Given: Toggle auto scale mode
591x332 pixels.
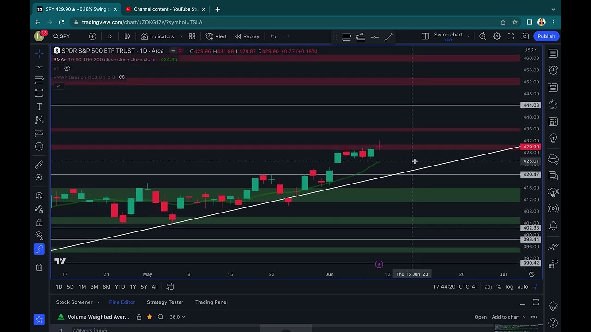Looking at the screenshot, I should [523, 287].
